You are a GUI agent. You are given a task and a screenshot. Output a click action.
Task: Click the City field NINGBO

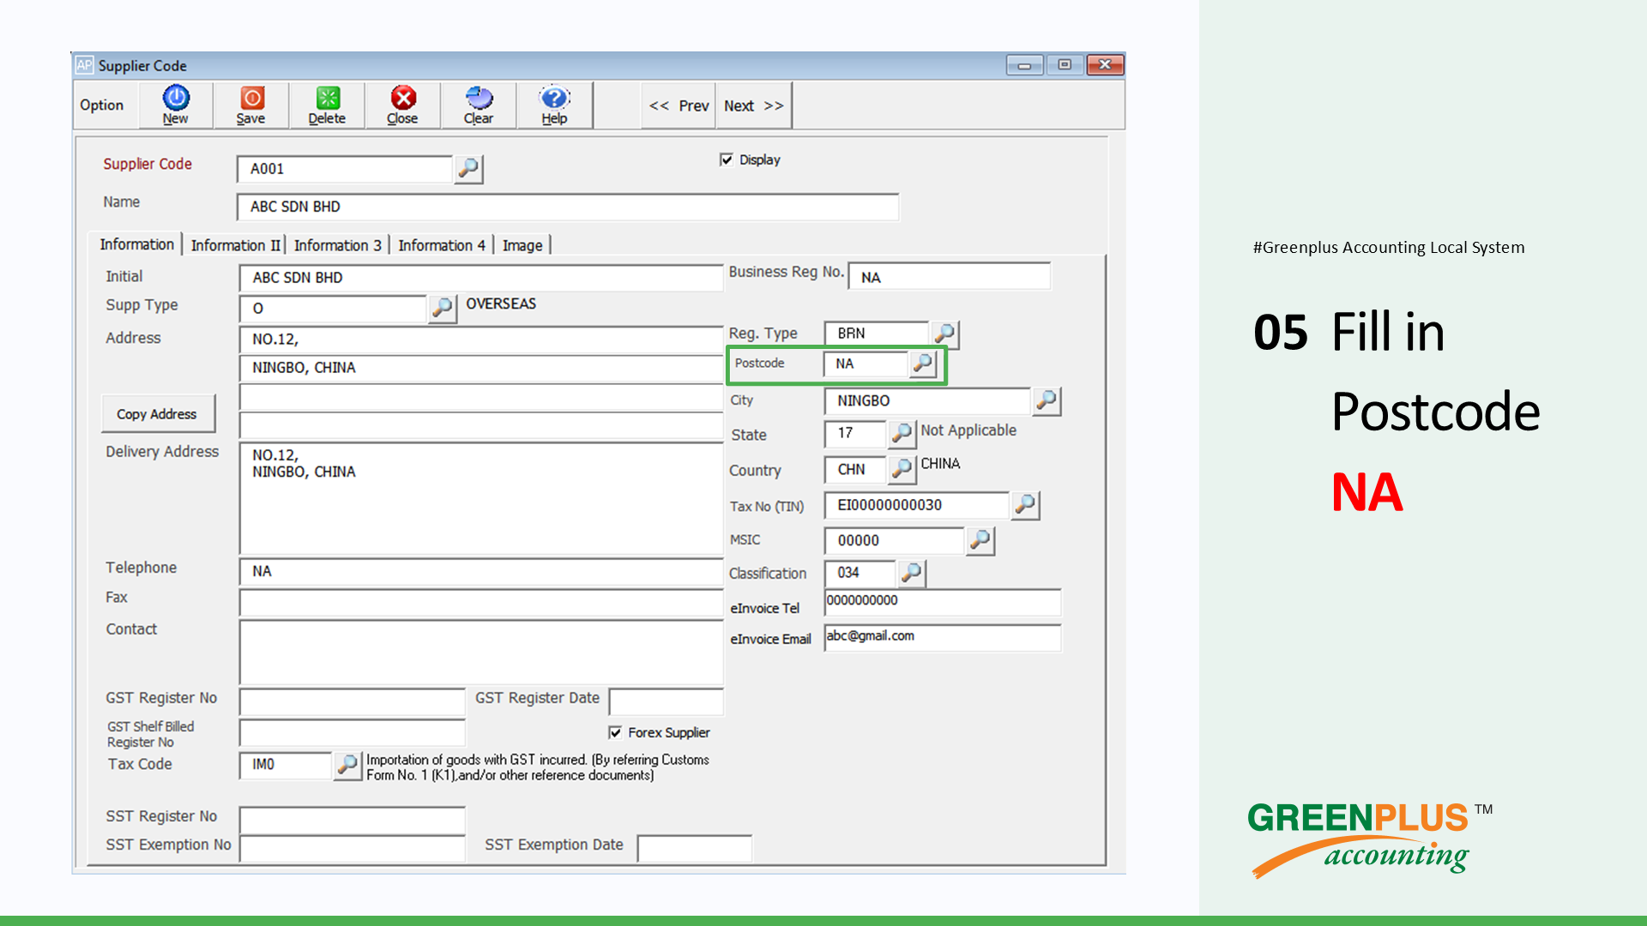927,401
